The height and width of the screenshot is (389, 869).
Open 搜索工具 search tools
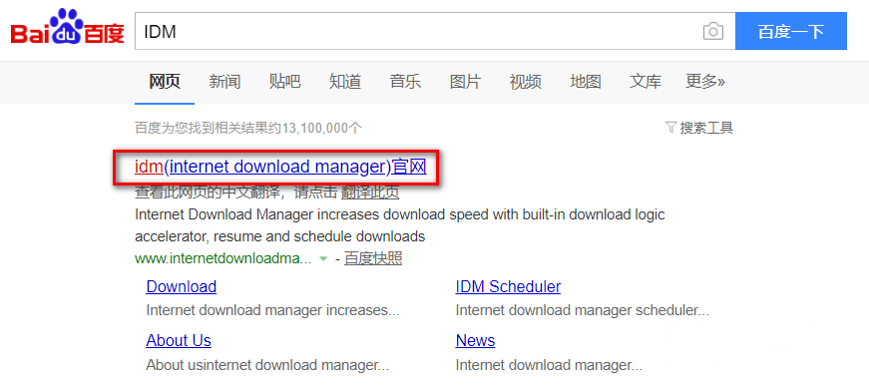pyautogui.click(x=706, y=128)
